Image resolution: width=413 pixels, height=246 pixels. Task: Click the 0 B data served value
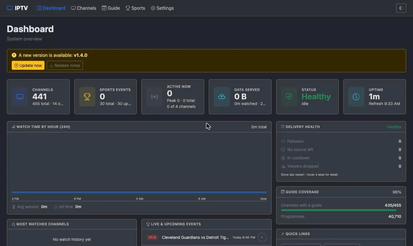tap(241, 97)
